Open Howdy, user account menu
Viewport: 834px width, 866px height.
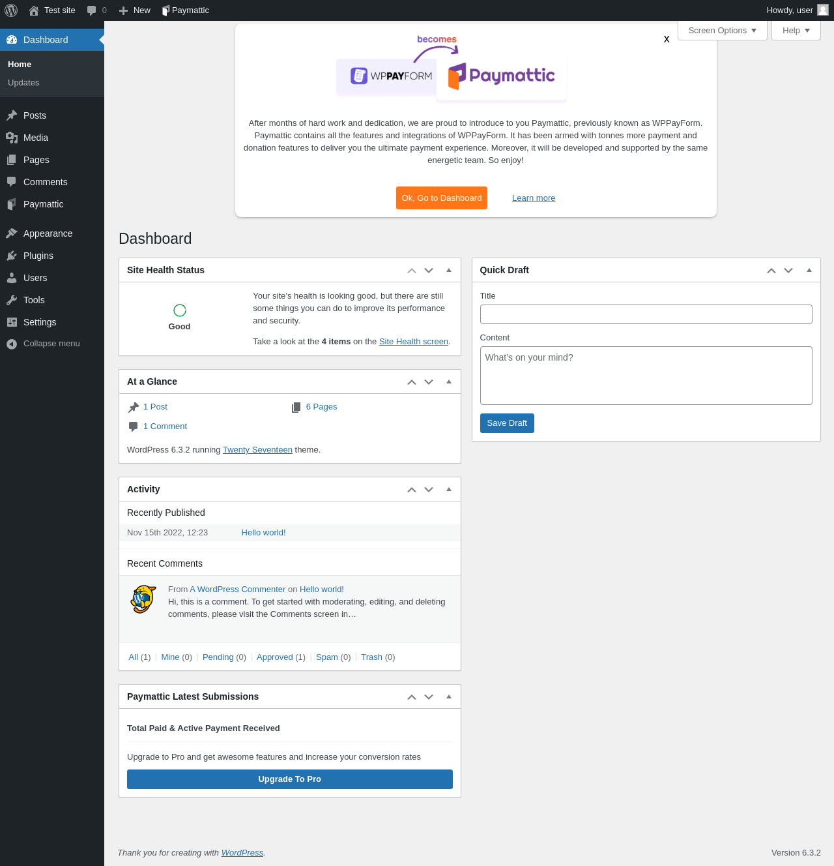pos(797,10)
